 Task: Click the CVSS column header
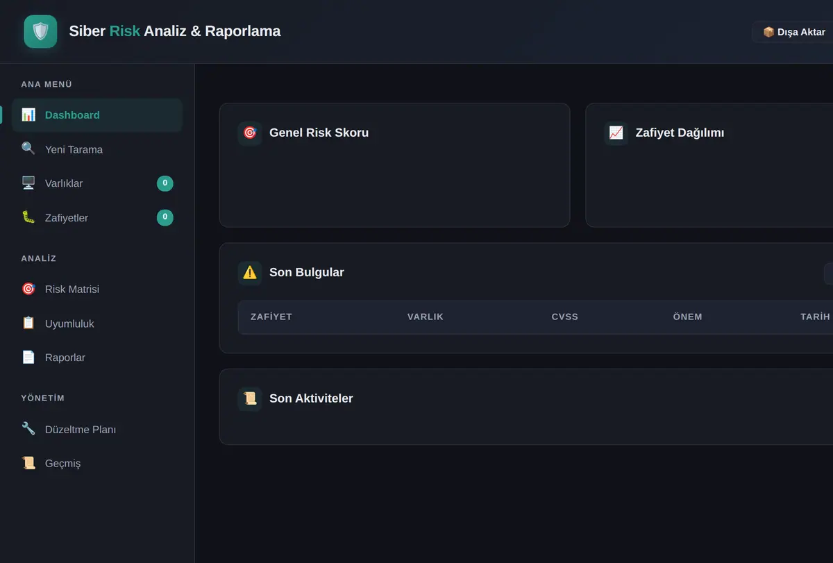point(565,317)
